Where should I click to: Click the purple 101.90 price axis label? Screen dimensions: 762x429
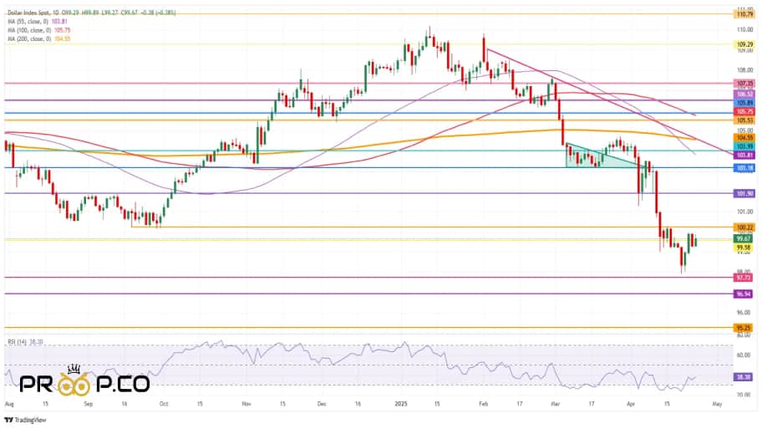744,193
